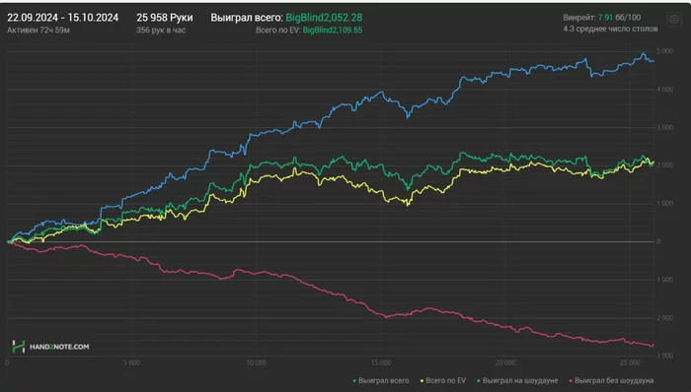
Task: Click '4.3 среднее число столов' text
Action: click(610, 29)
